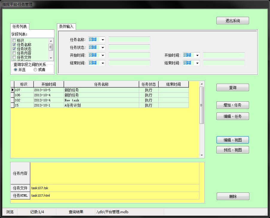This screenshot has width=270, height=218.
Task: Open left 结束时间 condition dropdown
Action: [x=103, y=63]
